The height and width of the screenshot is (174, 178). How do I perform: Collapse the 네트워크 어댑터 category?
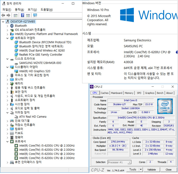(x=7, y=38)
